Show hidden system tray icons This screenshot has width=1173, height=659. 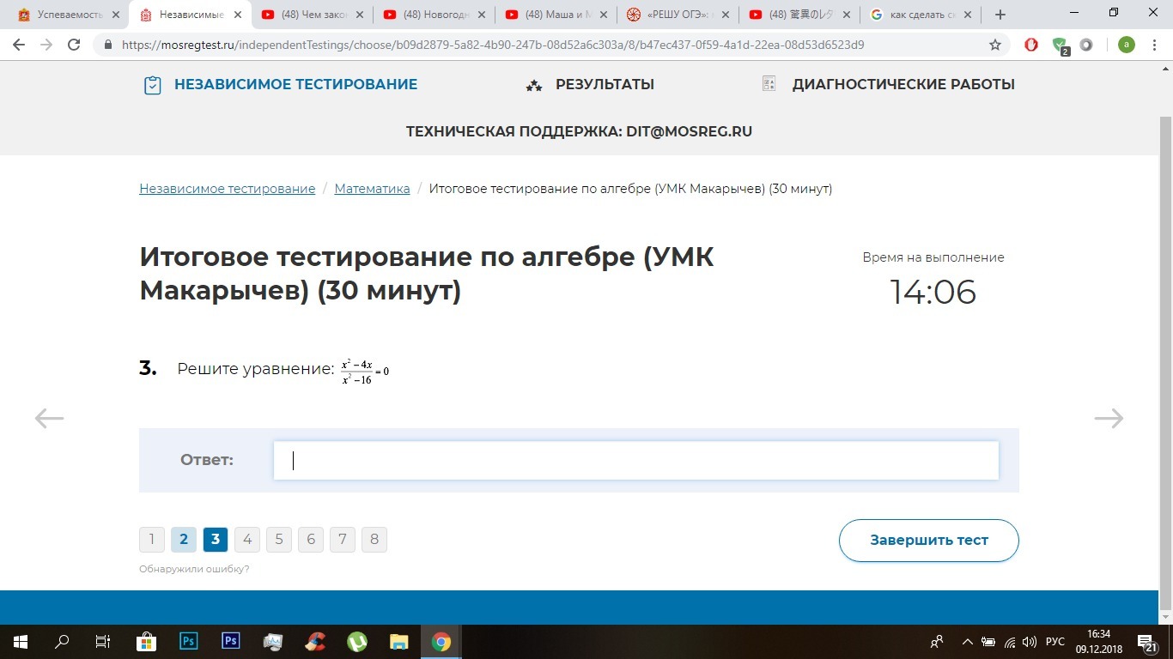(x=967, y=642)
